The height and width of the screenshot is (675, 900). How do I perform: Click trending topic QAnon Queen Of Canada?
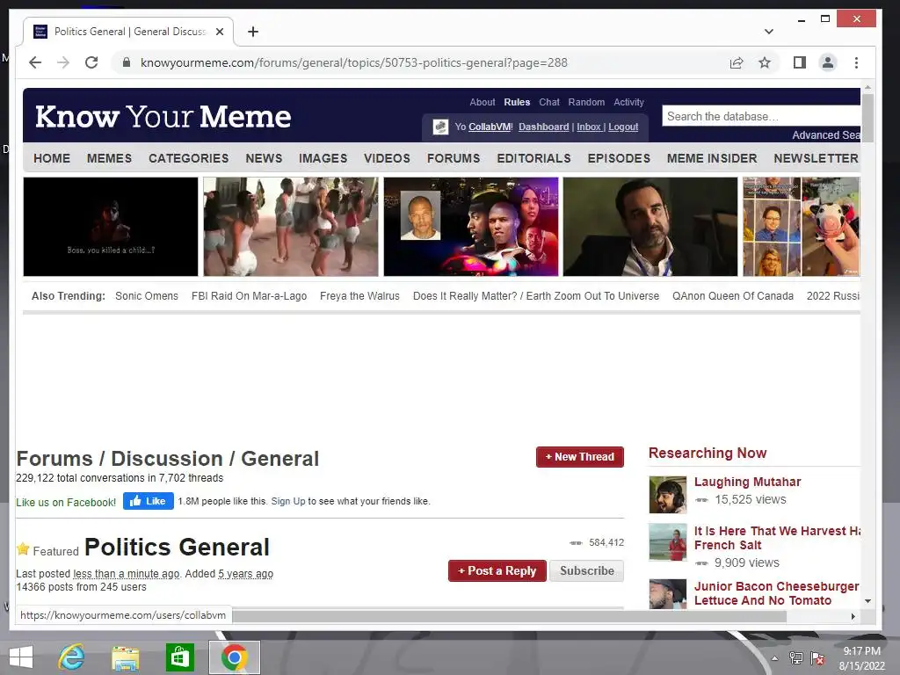click(733, 296)
